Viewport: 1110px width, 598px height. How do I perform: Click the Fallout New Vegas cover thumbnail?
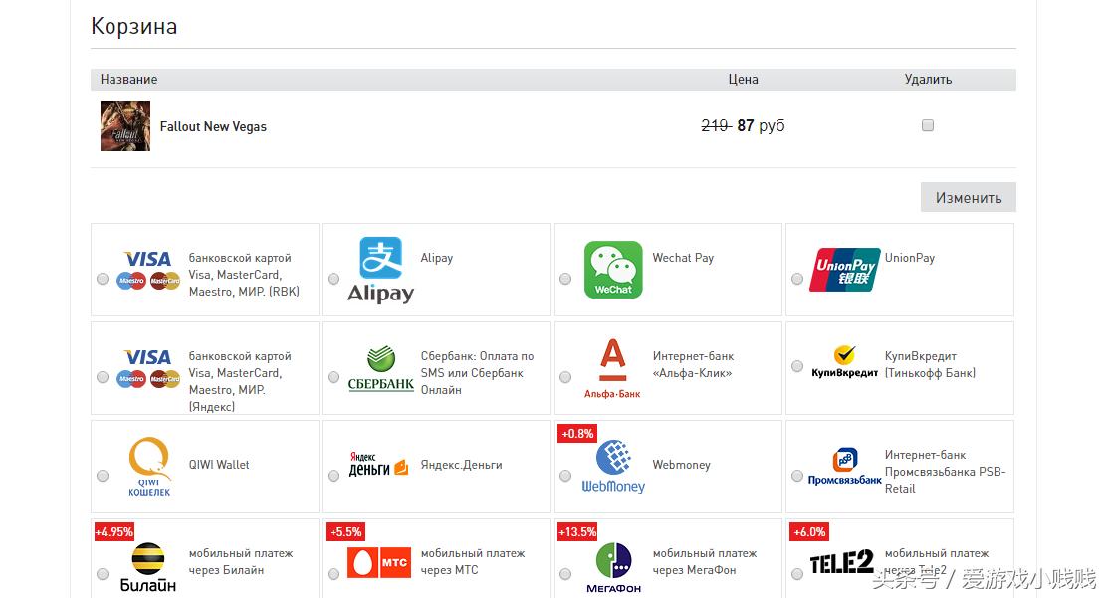click(x=125, y=126)
